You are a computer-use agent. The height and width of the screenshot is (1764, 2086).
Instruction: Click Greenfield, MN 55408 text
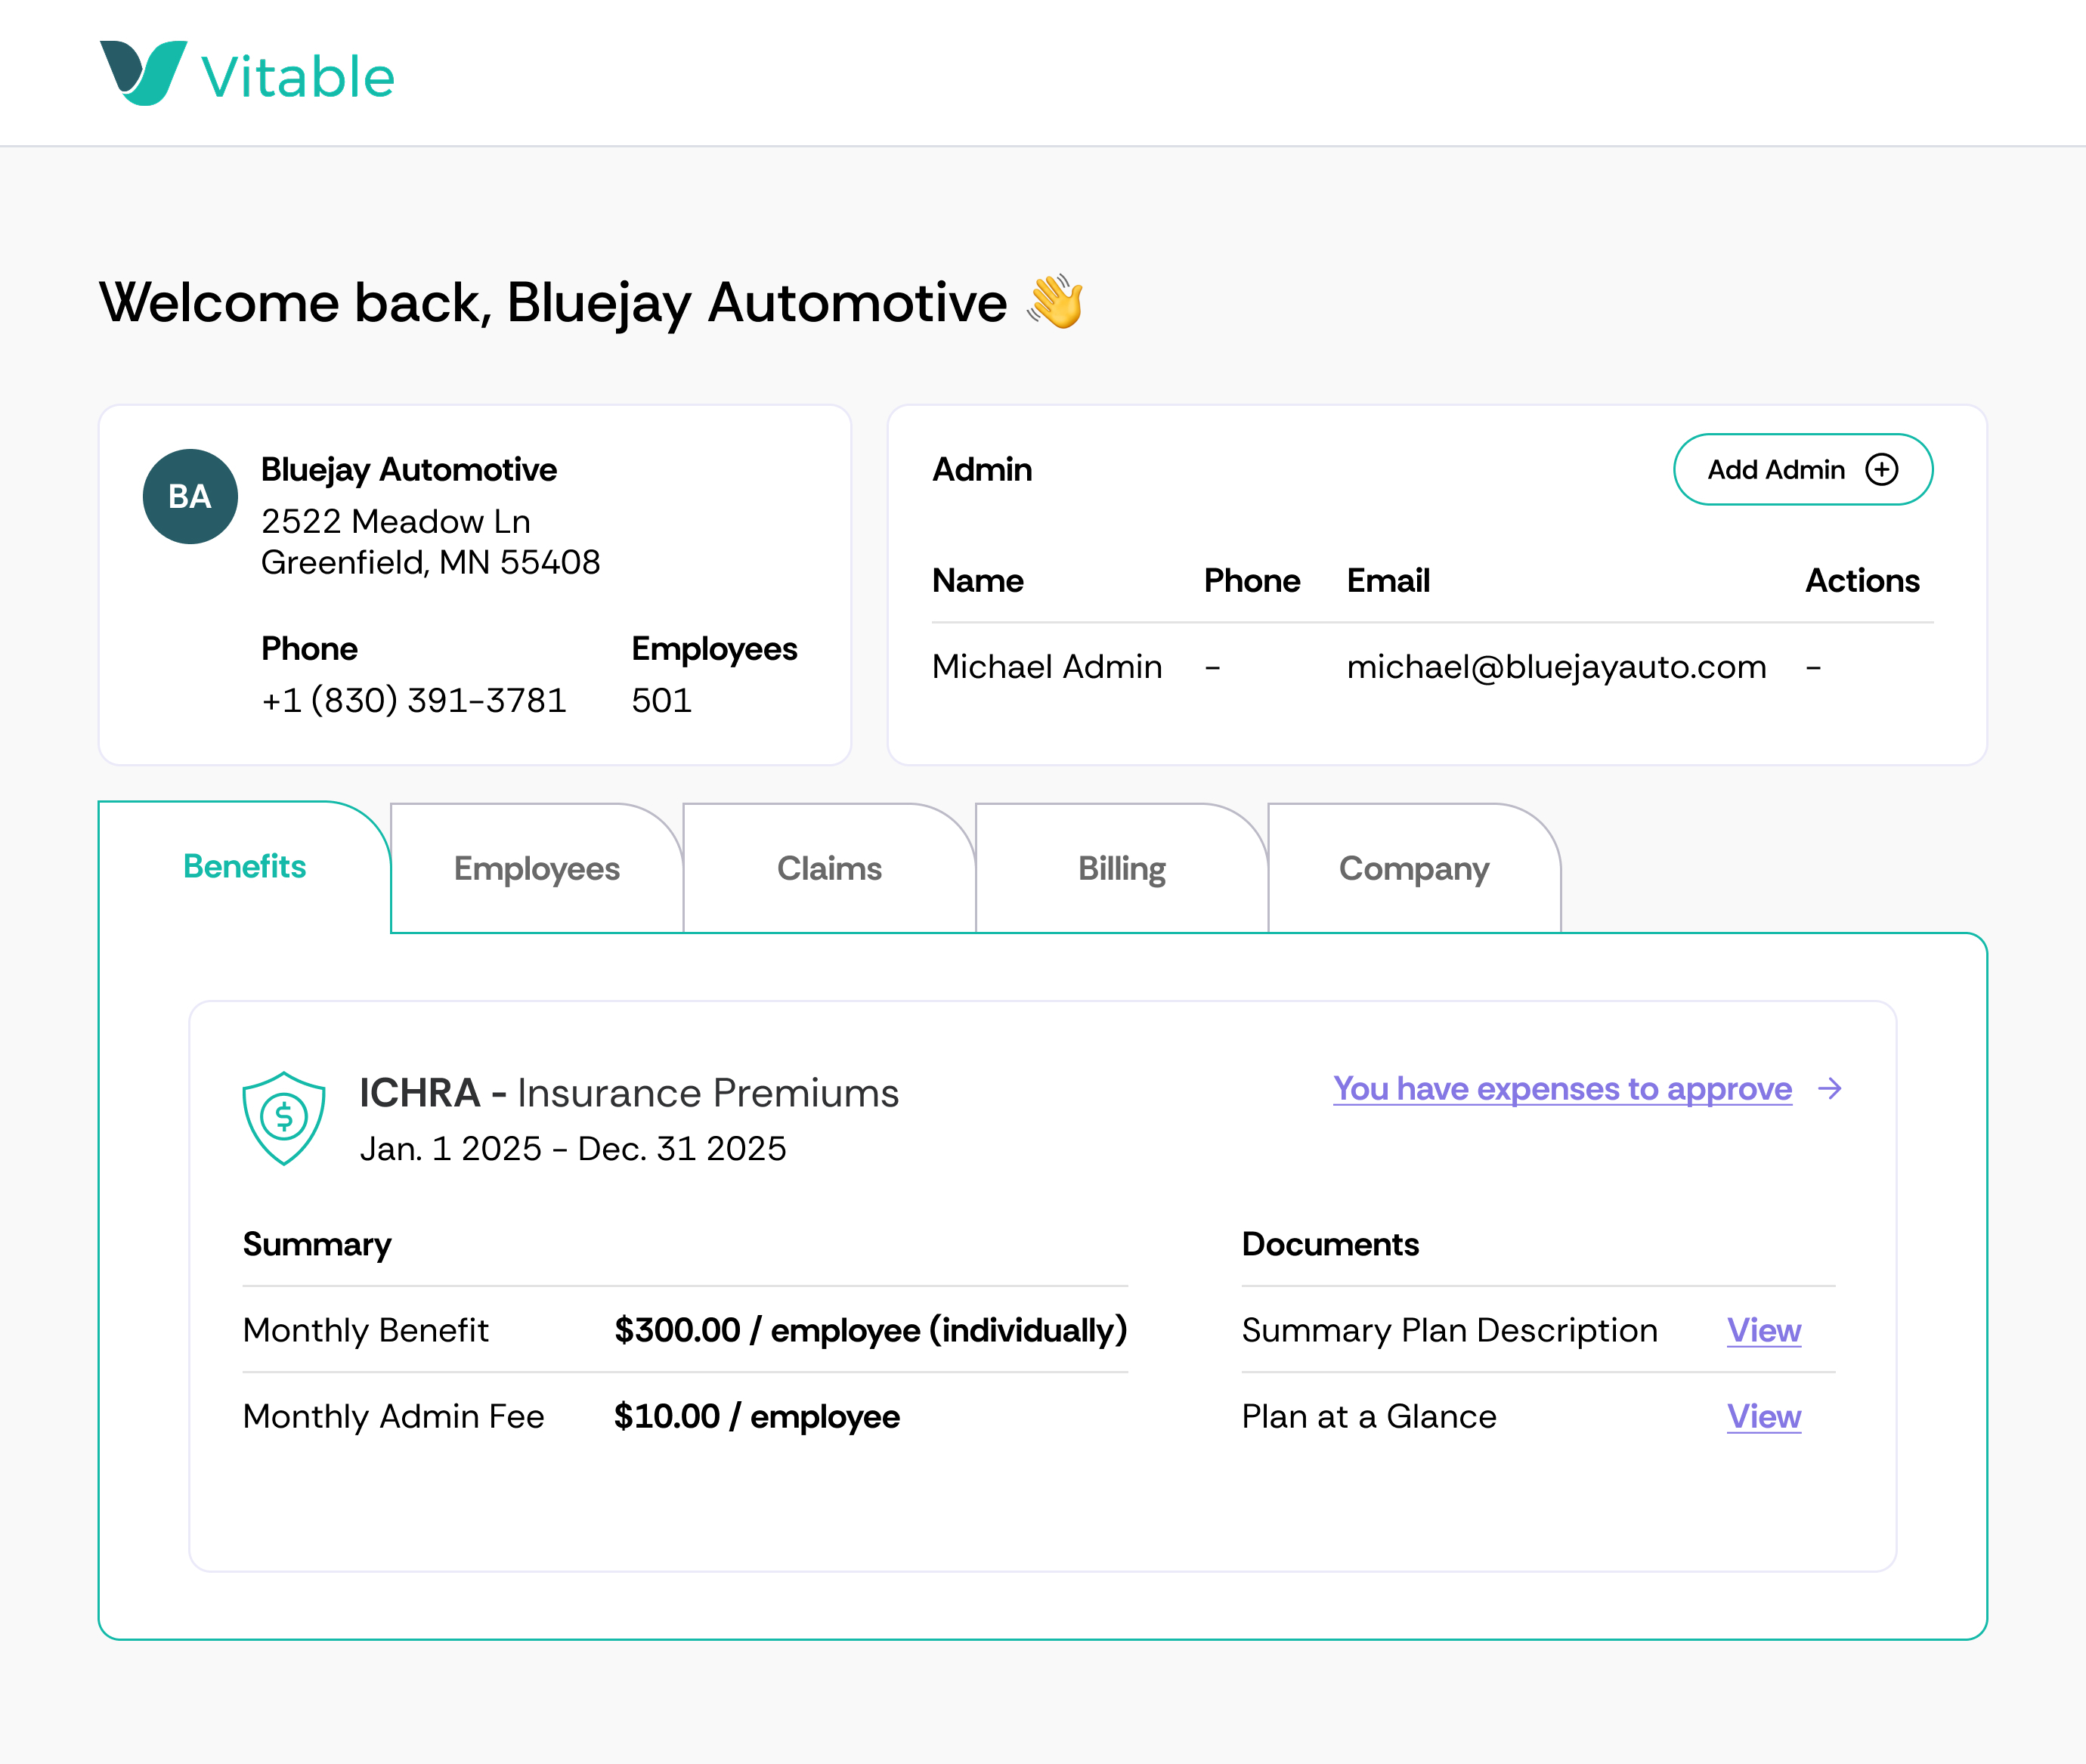pos(431,562)
